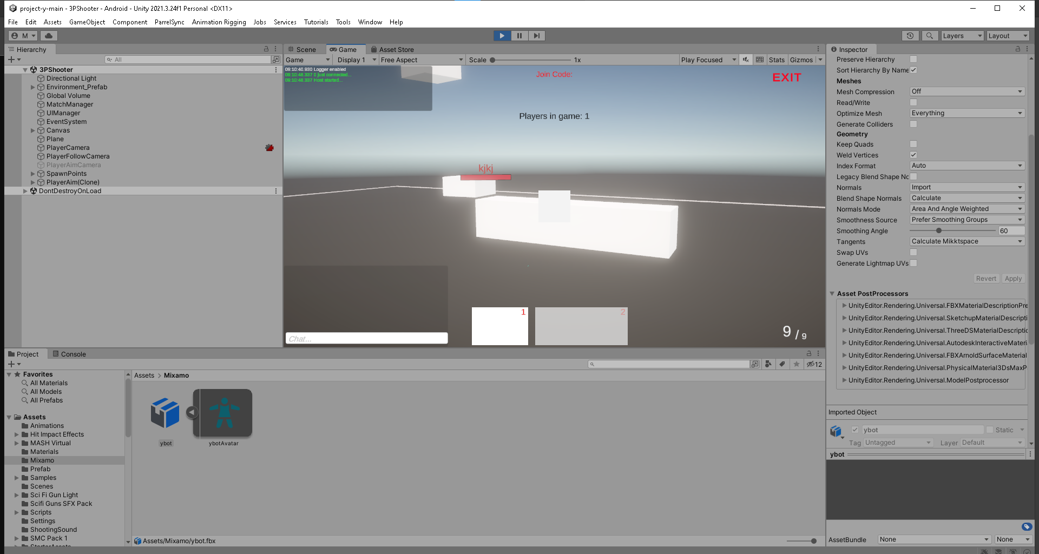Viewport: 1039px width, 554px height.
Task: Show on-screen stats with the Stats button
Action: click(777, 60)
